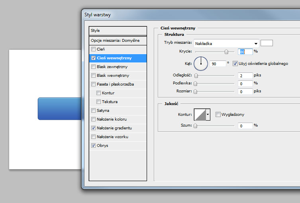This screenshot has height=203, width=300.
Task: Uncheck the Cień wewnętrzny checkbox
Action: (x=93, y=58)
